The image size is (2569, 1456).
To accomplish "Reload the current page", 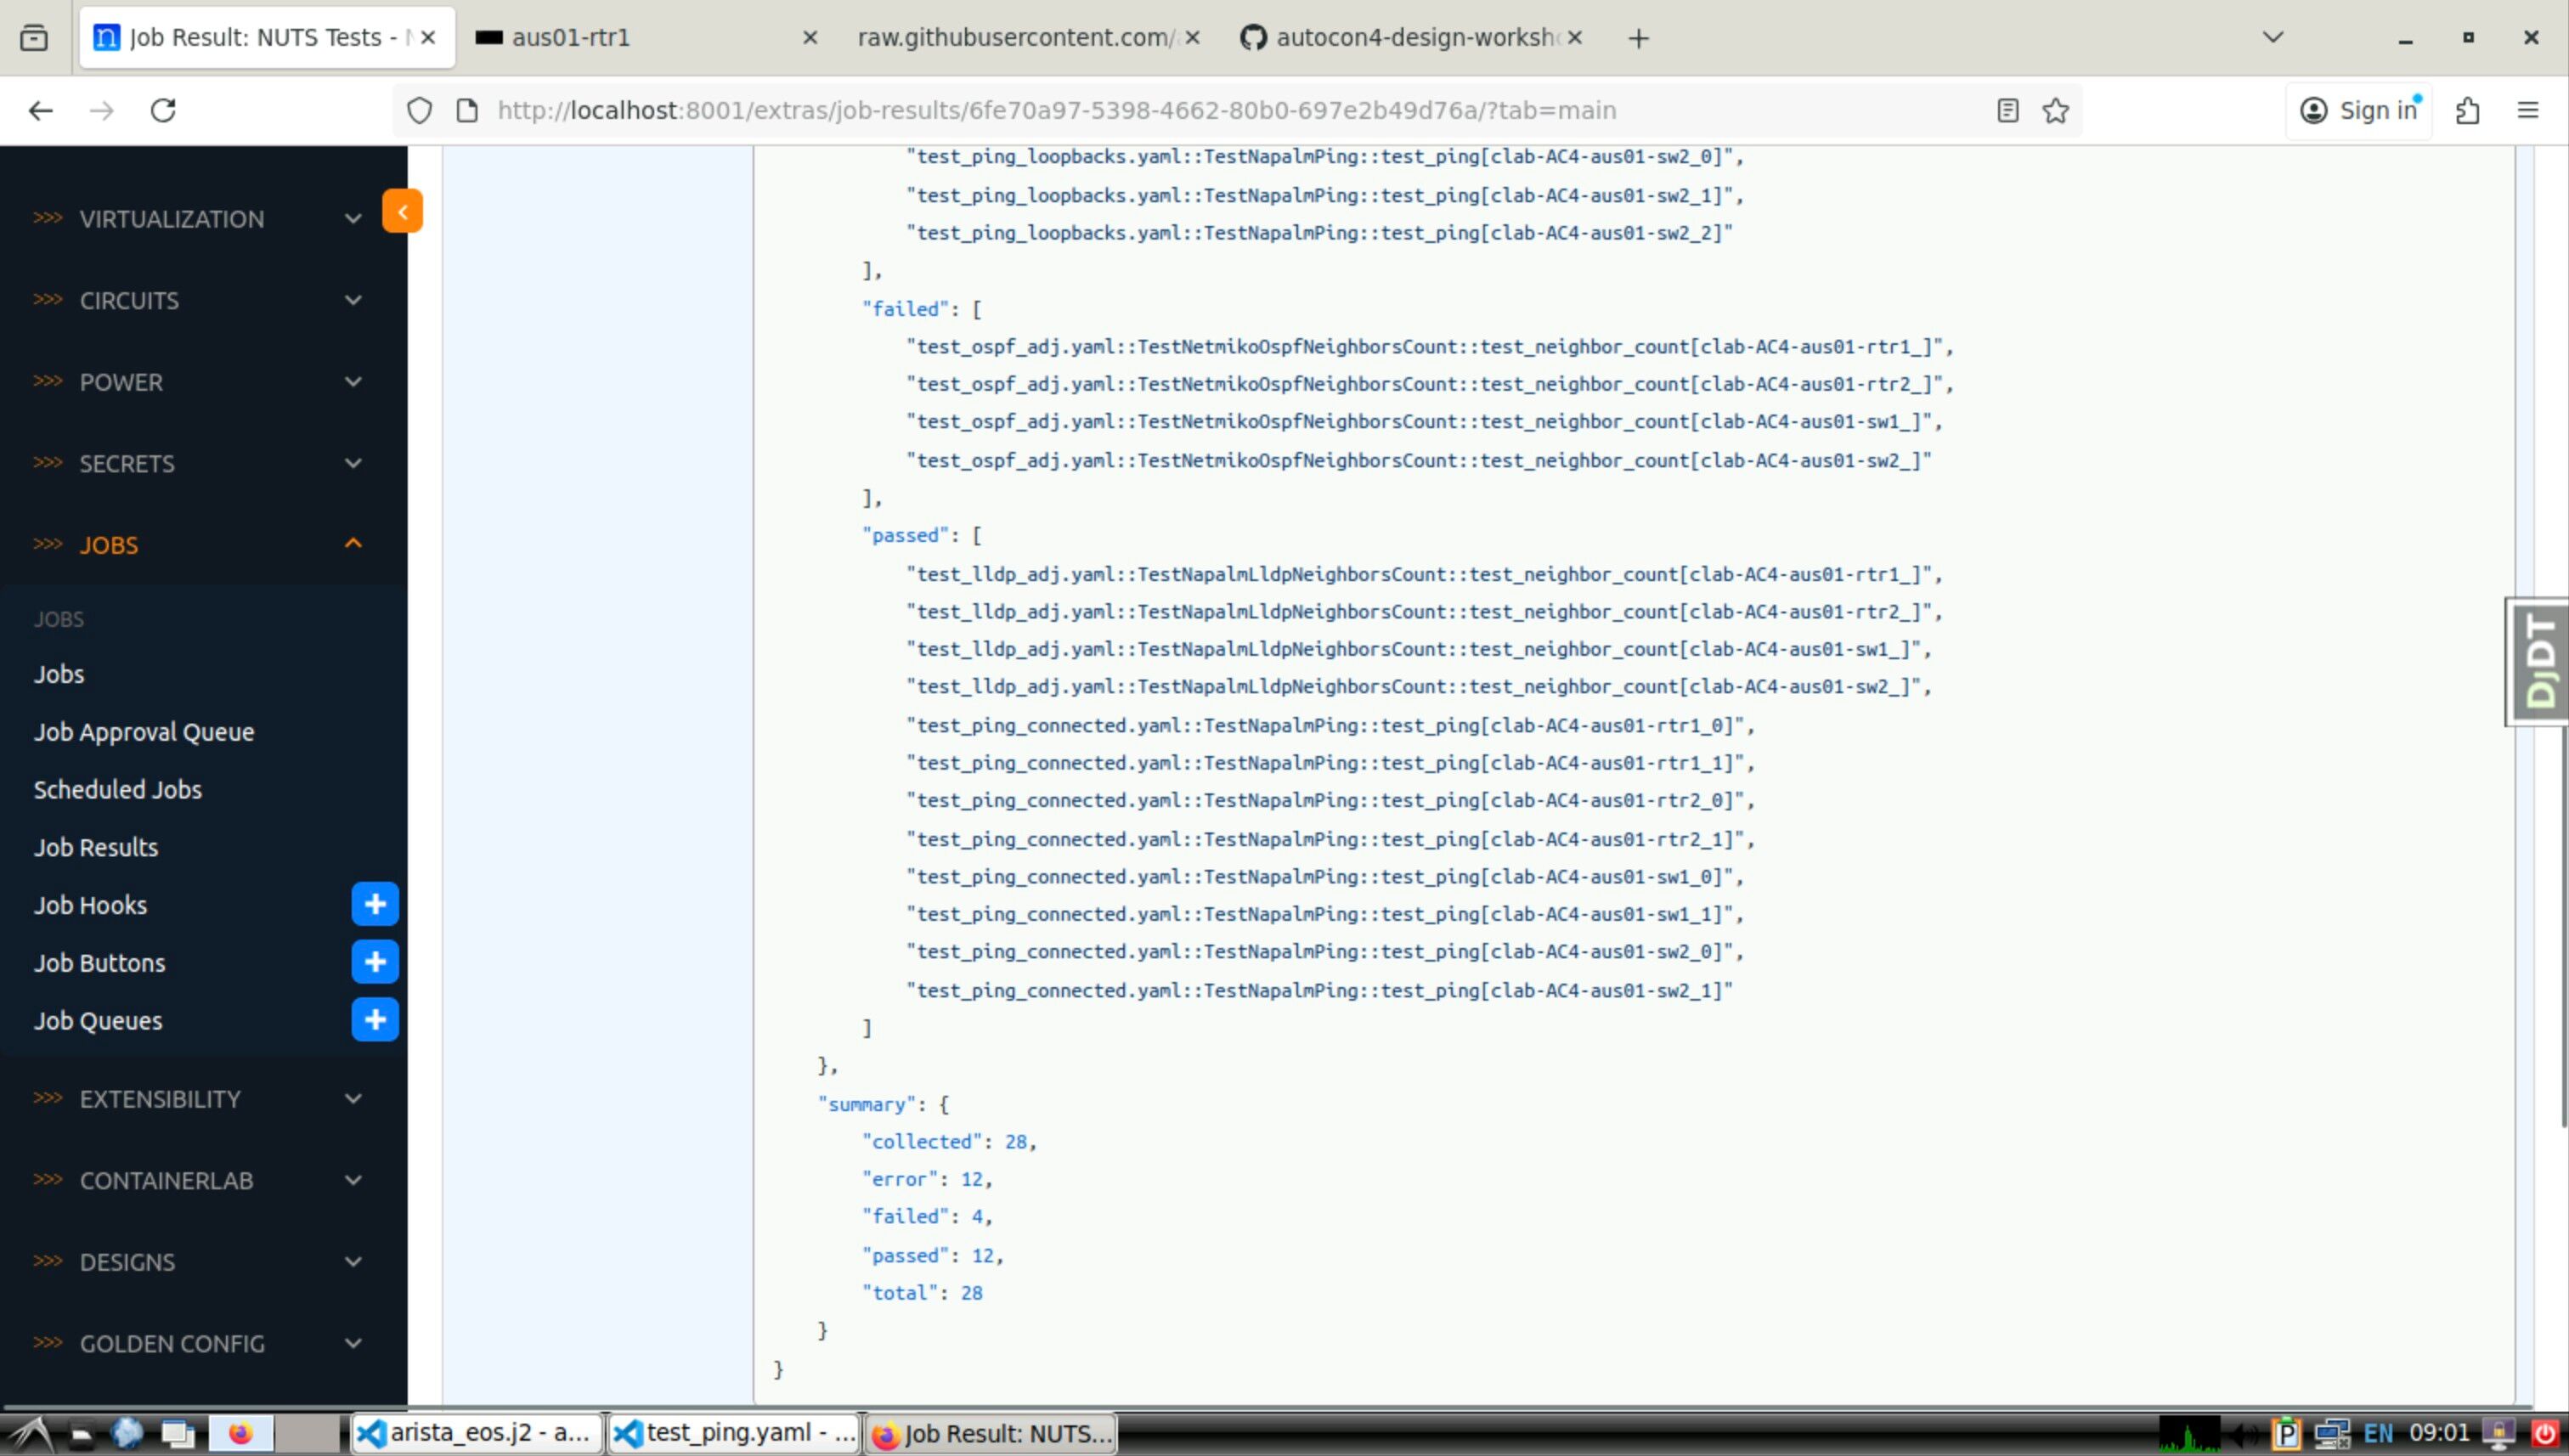I will 163,110.
